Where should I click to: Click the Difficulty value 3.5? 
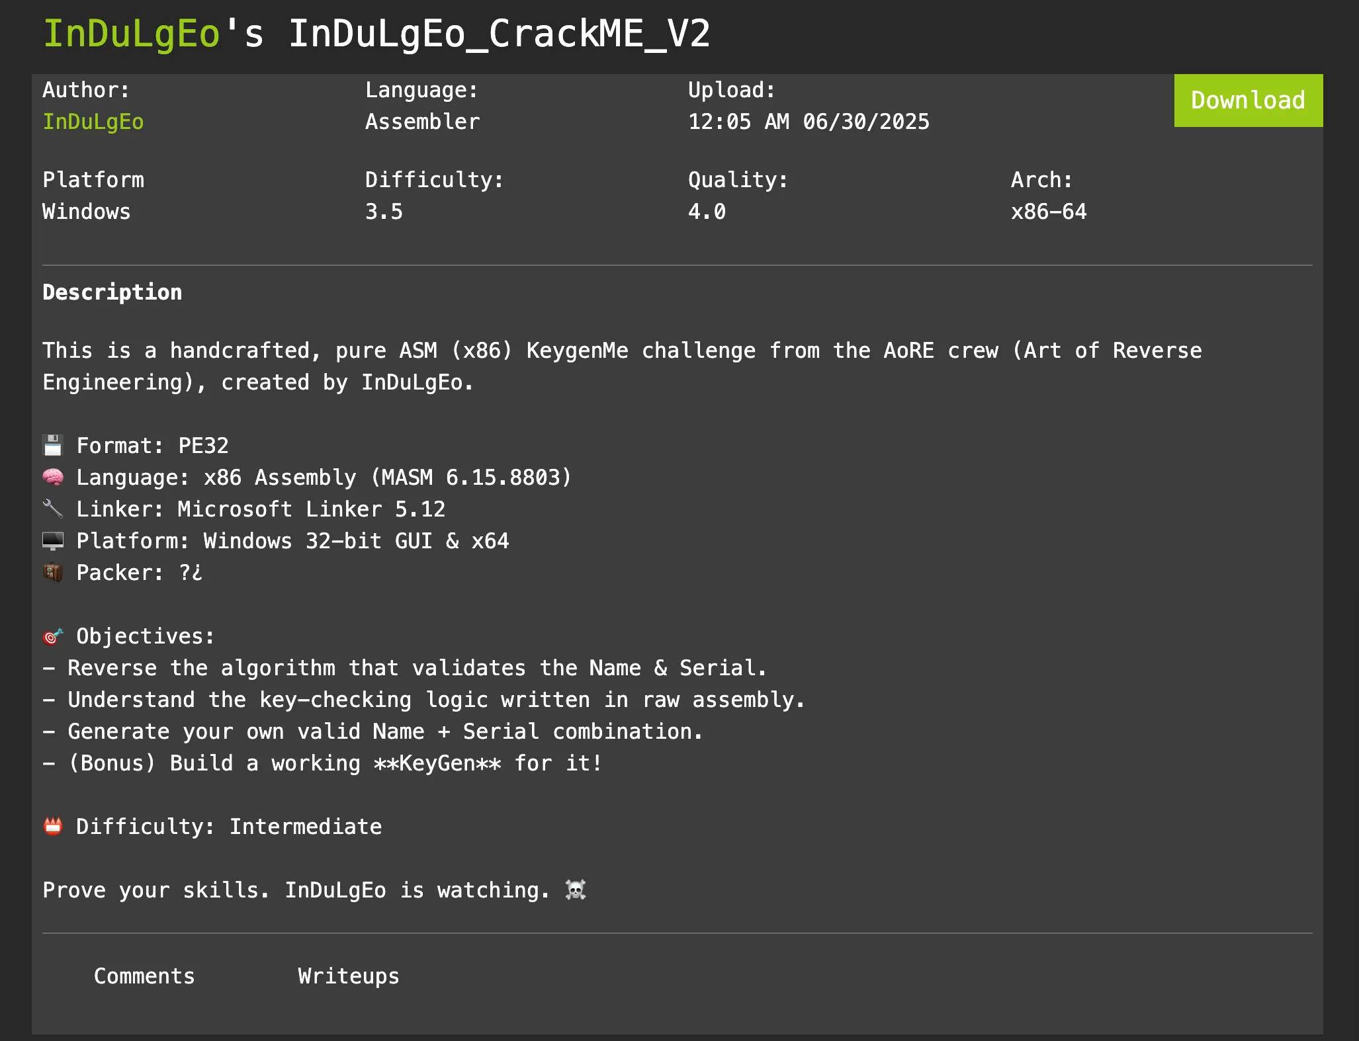click(x=384, y=212)
